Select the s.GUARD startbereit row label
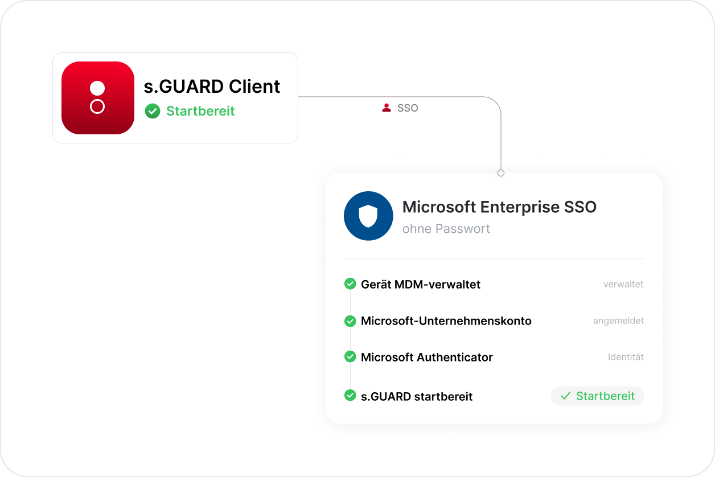 (x=417, y=396)
